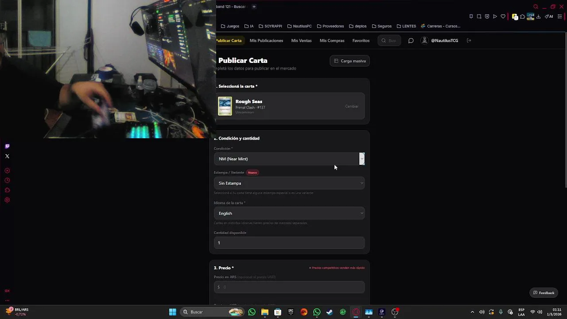Click the GX Corner icon at the sidebar bottom
The height and width of the screenshot is (319, 567).
point(7,291)
